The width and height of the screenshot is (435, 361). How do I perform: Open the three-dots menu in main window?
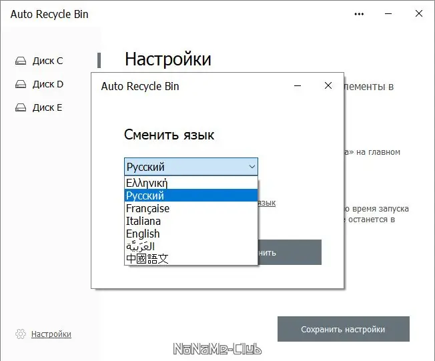pyautogui.click(x=359, y=14)
